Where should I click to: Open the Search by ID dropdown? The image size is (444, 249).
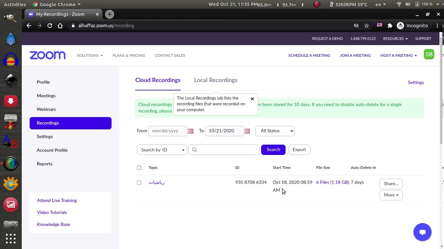click(162, 150)
